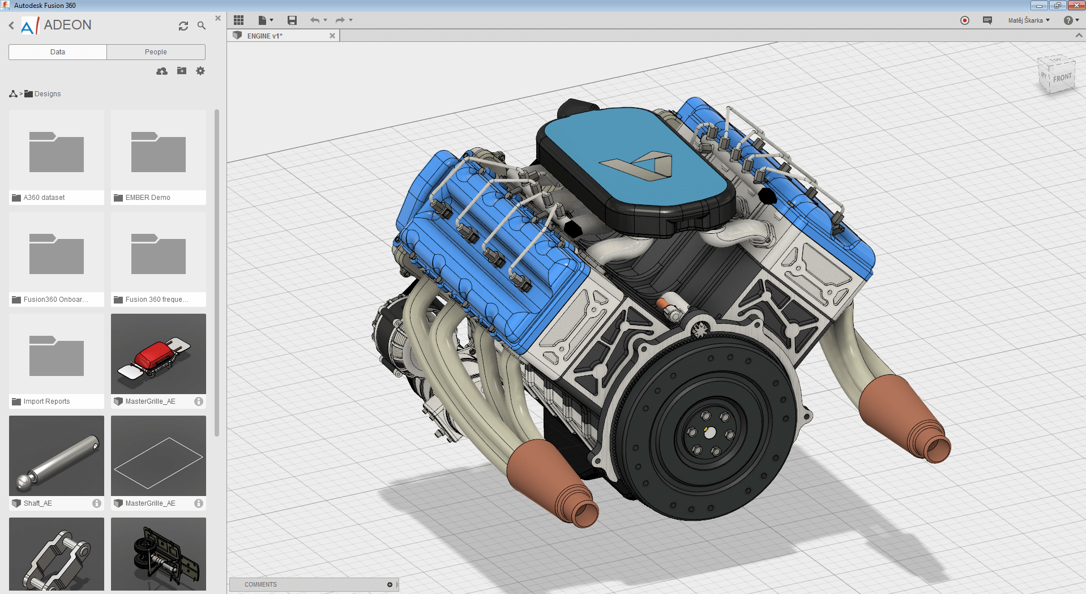Open the Help menu
The image size is (1086, 594).
click(1071, 20)
